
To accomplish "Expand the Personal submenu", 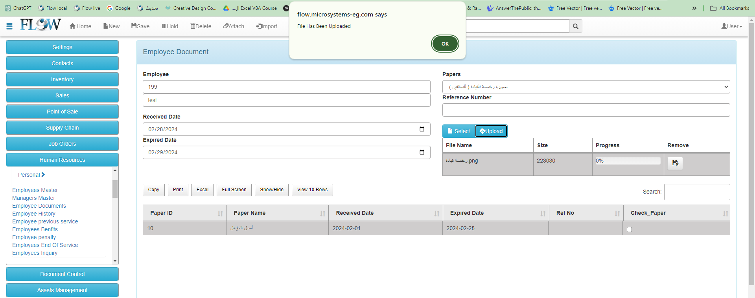I will (x=31, y=175).
